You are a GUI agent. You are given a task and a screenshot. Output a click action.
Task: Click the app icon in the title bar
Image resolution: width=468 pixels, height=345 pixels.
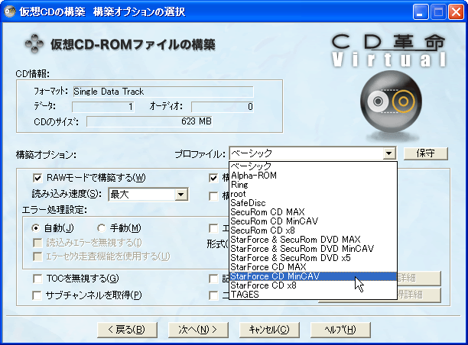click(9, 11)
